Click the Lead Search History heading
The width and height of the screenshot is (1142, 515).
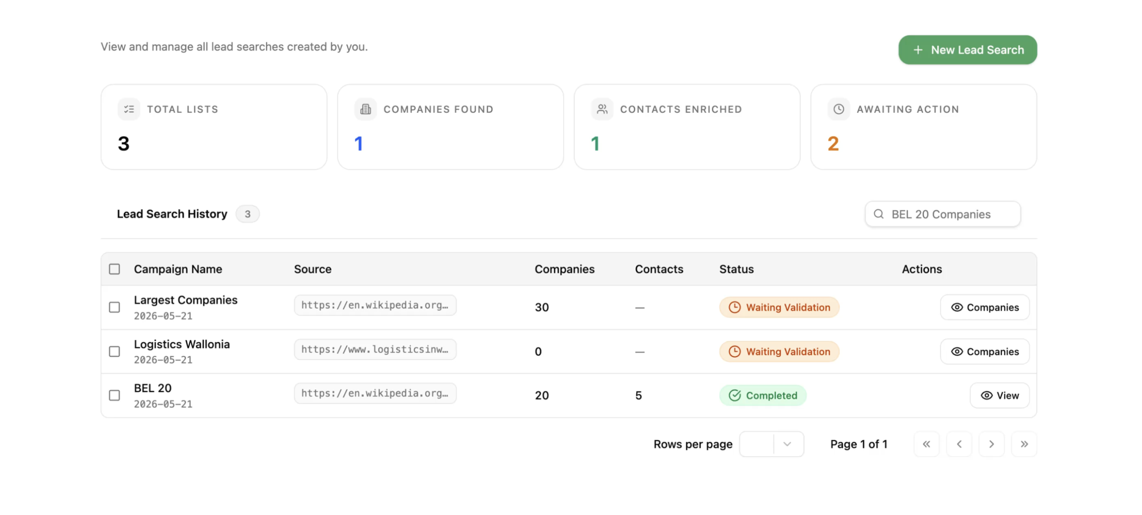172,214
